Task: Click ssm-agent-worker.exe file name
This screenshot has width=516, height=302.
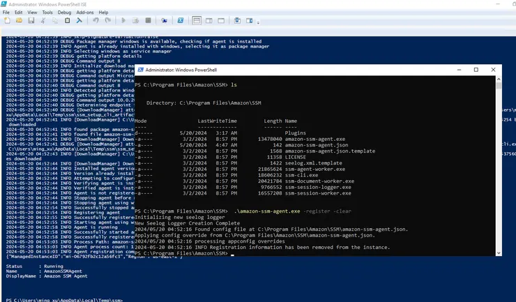Action: pyautogui.click(x=315, y=169)
